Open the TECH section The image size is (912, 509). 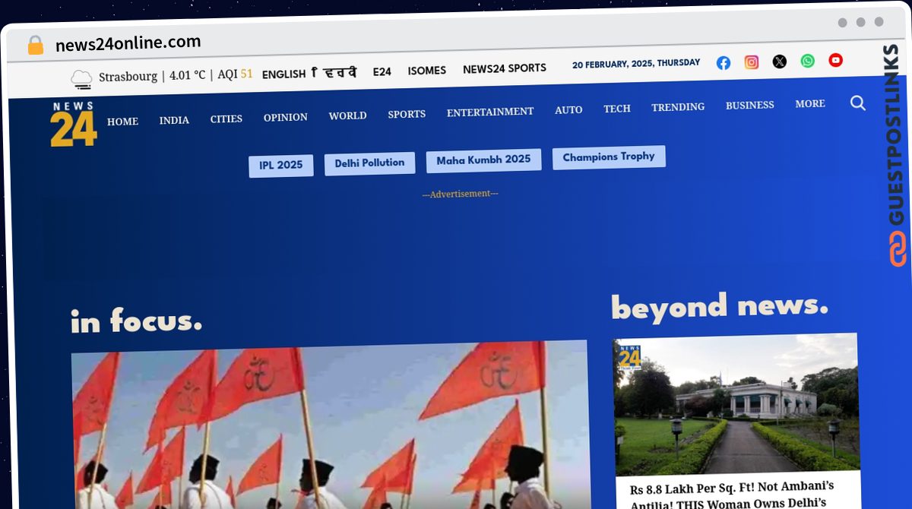pyautogui.click(x=617, y=109)
